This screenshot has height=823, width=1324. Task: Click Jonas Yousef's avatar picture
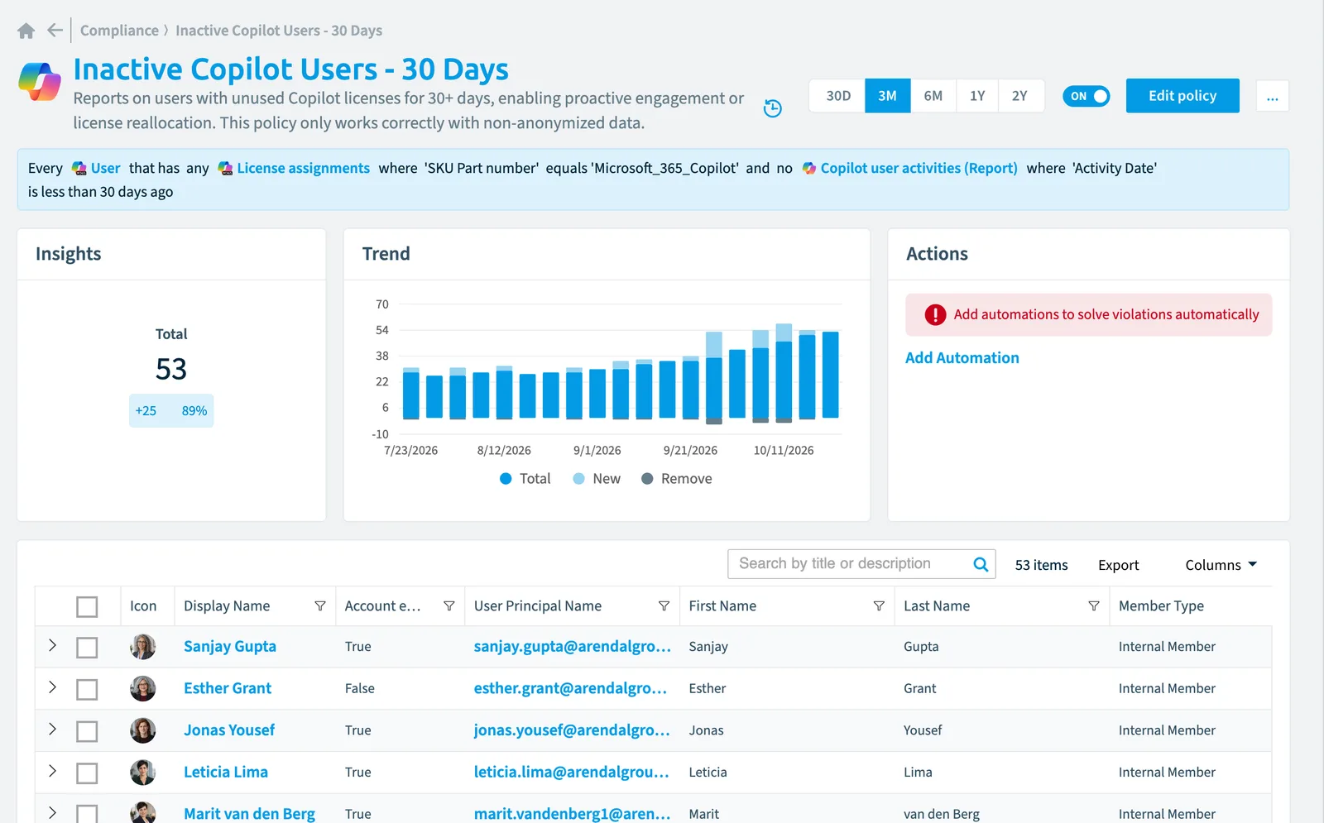click(x=143, y=730)
